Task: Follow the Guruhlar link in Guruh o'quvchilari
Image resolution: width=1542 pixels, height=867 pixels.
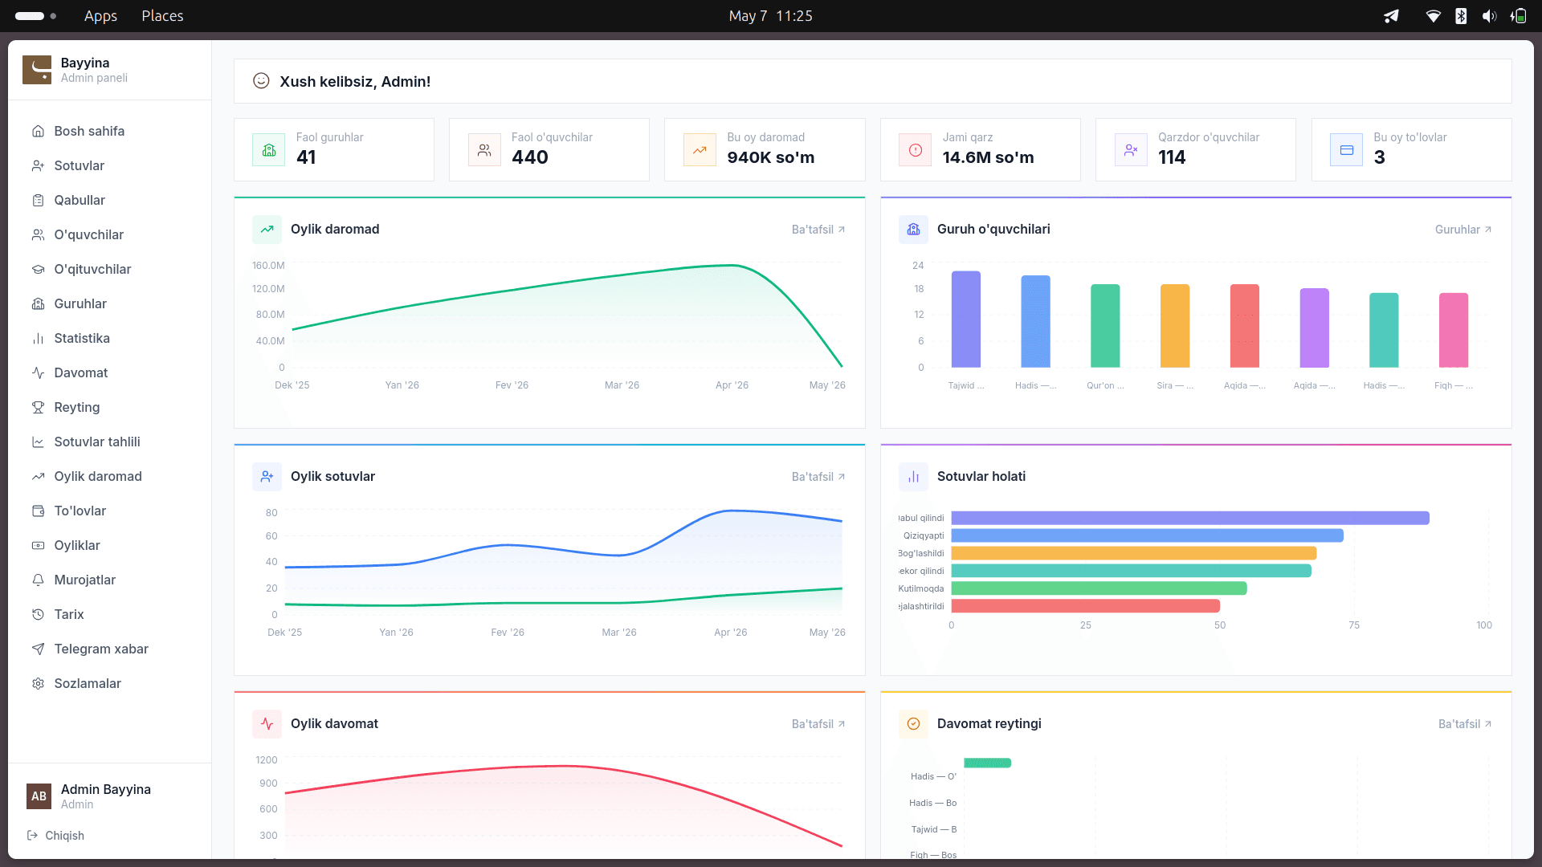Action: coord(1463,230)
